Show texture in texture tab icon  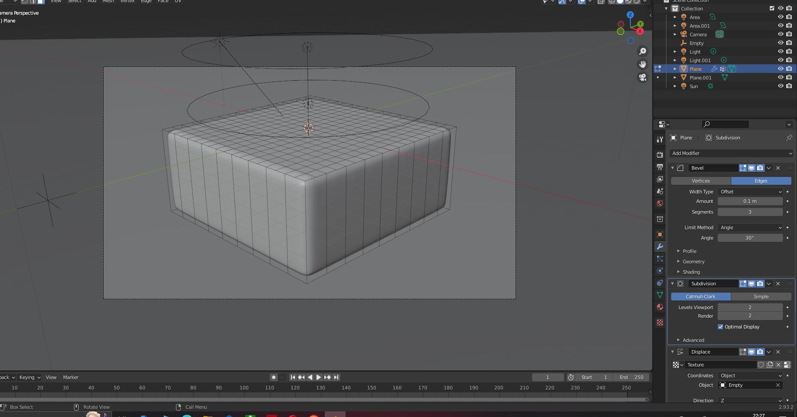click(787, 365)
